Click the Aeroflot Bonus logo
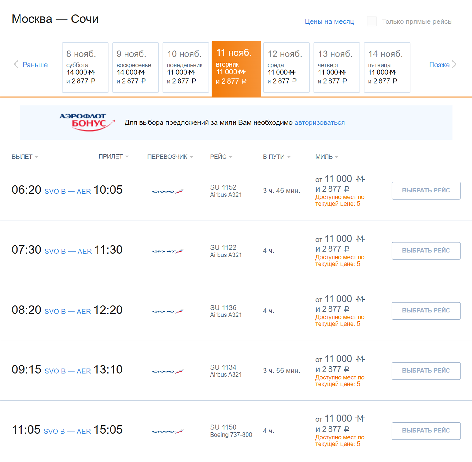 pos(87,122)
